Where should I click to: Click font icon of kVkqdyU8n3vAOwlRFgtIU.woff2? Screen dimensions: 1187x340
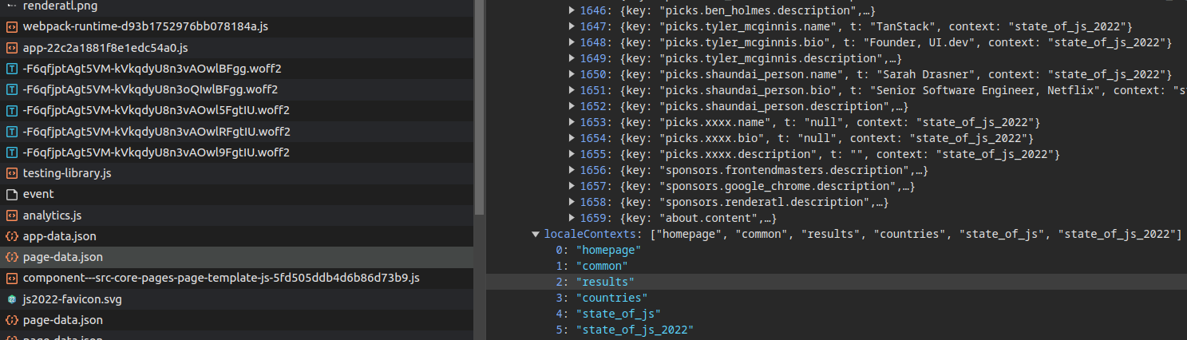tap(11, 131)
